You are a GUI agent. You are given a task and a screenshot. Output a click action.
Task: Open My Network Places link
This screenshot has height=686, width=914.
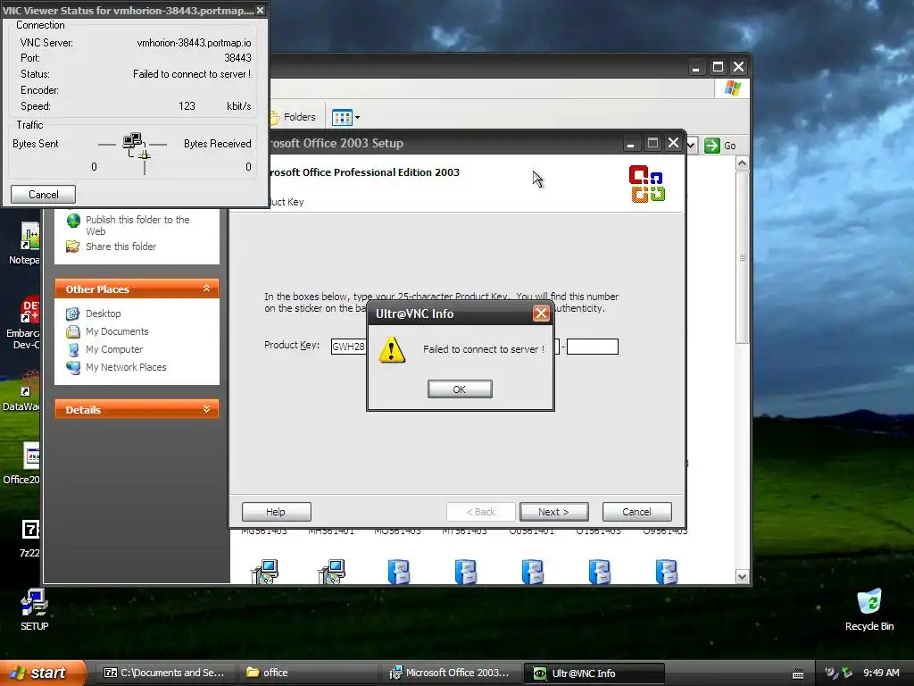point(126,367)
